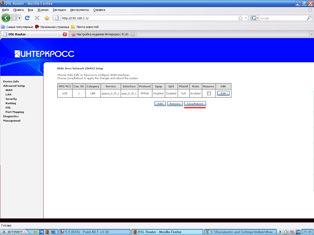Open Diagnostics in sidebar
314x235 pixels.
11,116
